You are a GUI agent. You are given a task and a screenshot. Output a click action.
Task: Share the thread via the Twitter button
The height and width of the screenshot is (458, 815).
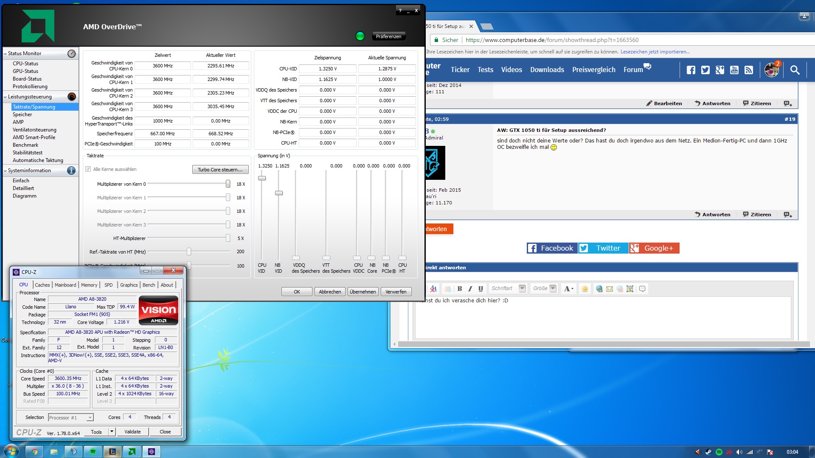tap(603, 248)
